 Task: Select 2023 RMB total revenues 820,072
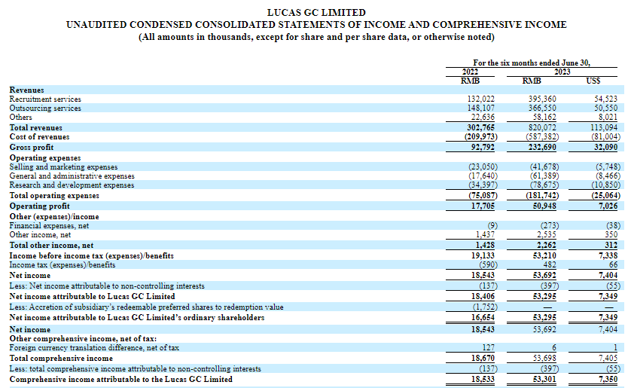click(x=542, y=127)
